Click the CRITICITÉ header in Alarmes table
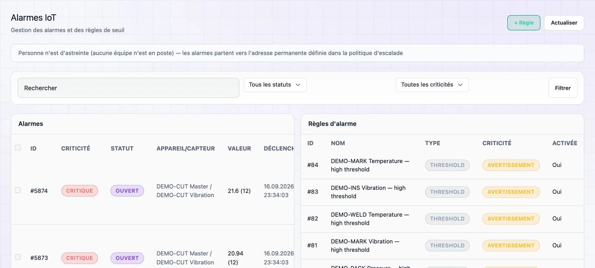Screen dimensions: 595x268 point(76,148)
